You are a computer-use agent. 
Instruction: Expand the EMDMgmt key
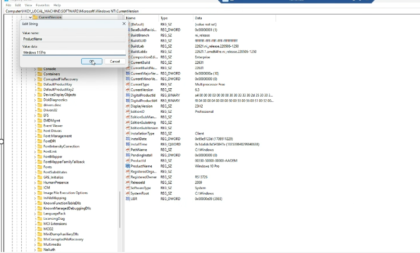tap(35, 121)
